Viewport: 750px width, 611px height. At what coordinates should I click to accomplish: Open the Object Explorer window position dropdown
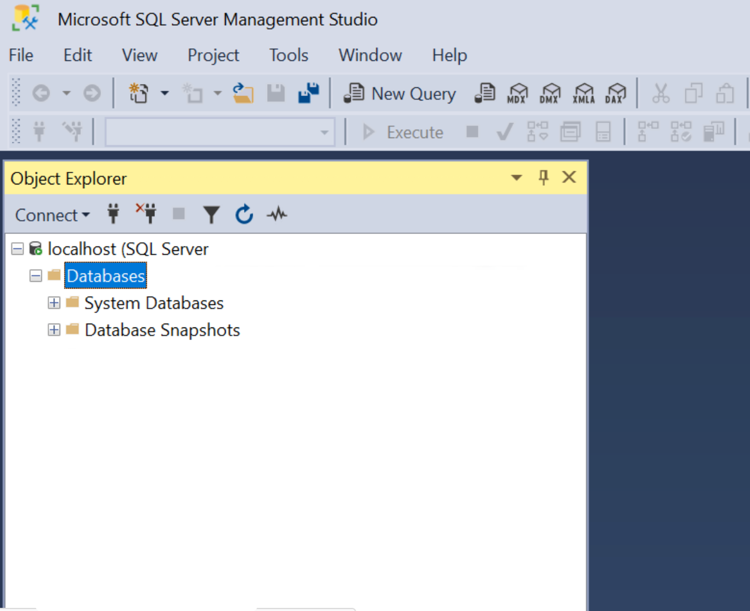point(516,178)
